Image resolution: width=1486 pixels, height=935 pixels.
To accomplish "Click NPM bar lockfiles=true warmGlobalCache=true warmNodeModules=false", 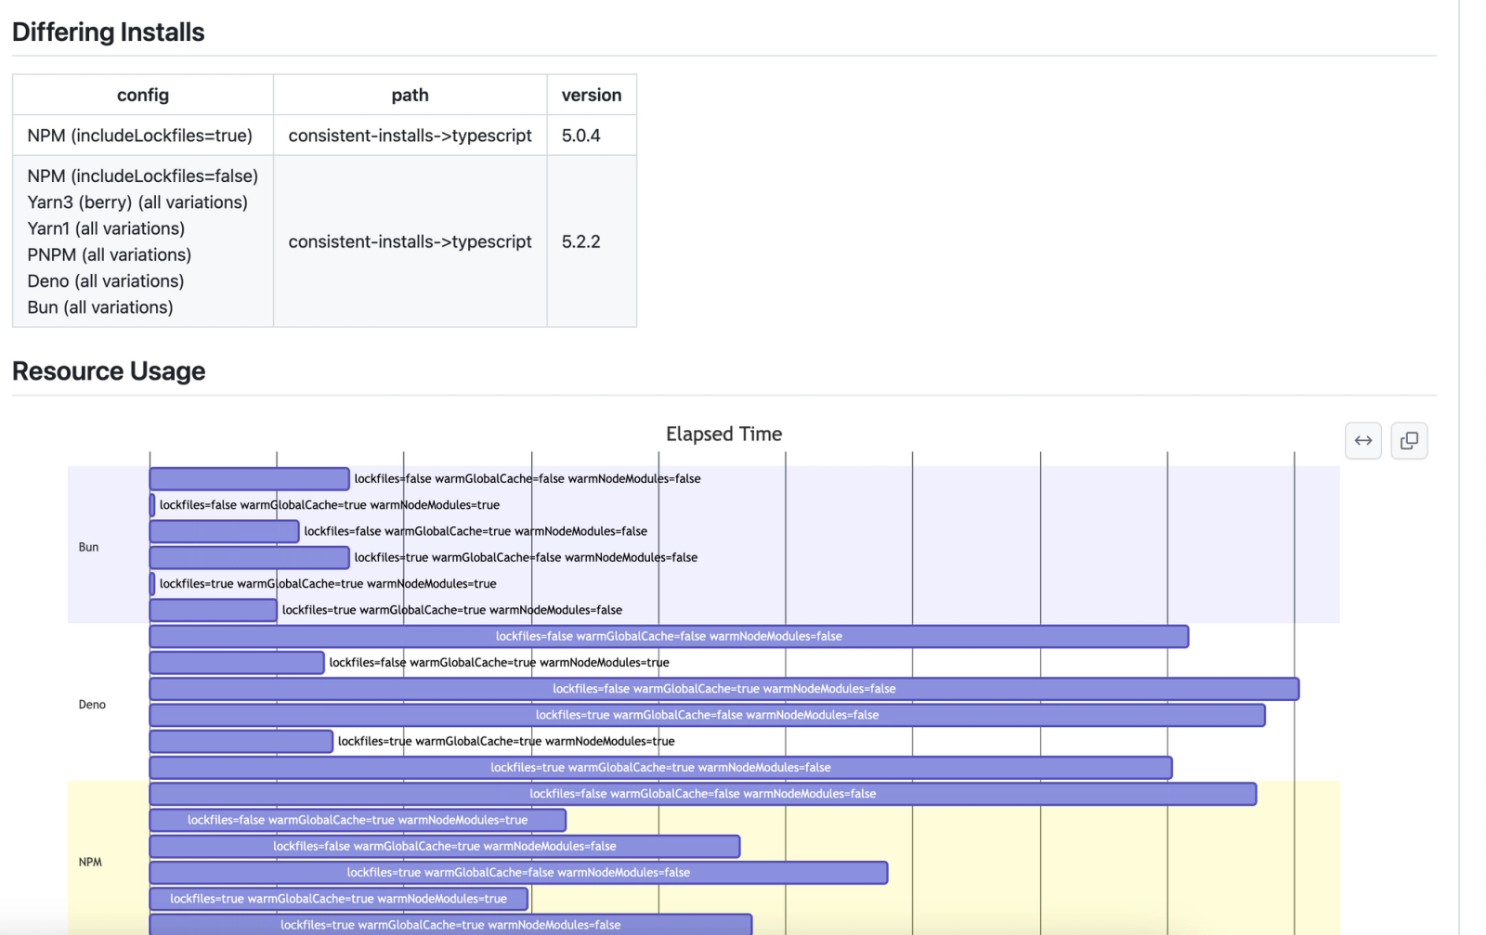I will point(450,925).
